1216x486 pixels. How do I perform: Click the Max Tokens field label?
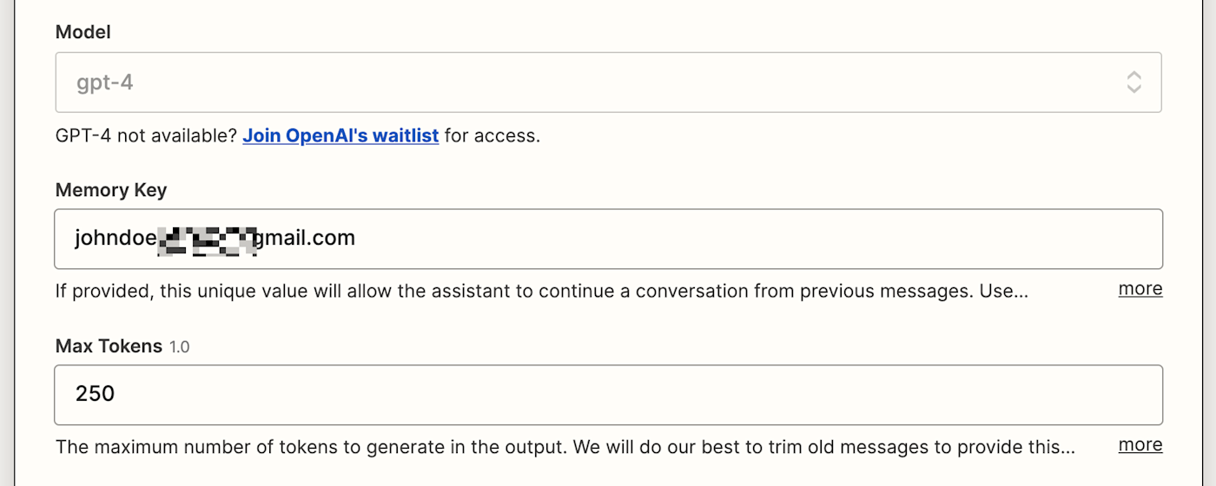point(109,346)
